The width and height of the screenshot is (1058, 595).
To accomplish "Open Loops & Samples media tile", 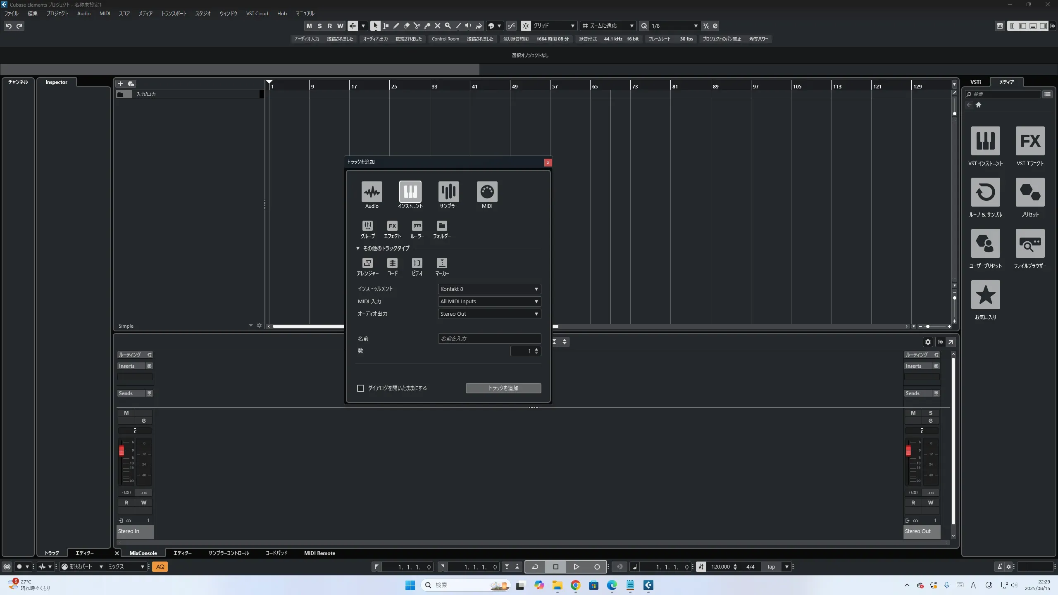I will click(985, 193).
